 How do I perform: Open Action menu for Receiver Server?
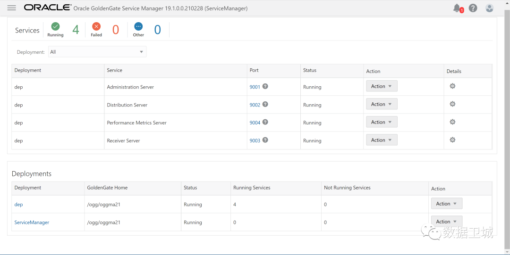coord(382,140)
